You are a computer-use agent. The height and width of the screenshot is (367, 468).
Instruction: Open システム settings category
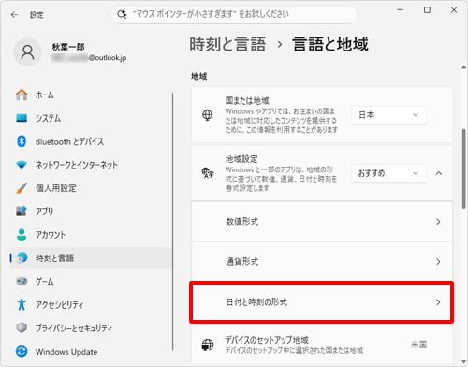point(91,118)
